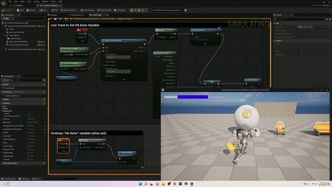The image size is (332, 187).
Task: Click the graph back navigation arrow
Action: pos(56,19)
